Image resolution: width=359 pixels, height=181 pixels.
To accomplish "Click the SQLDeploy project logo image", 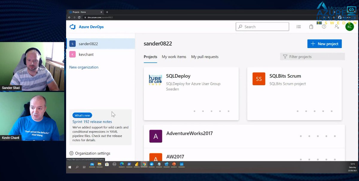I will (155, 79).
